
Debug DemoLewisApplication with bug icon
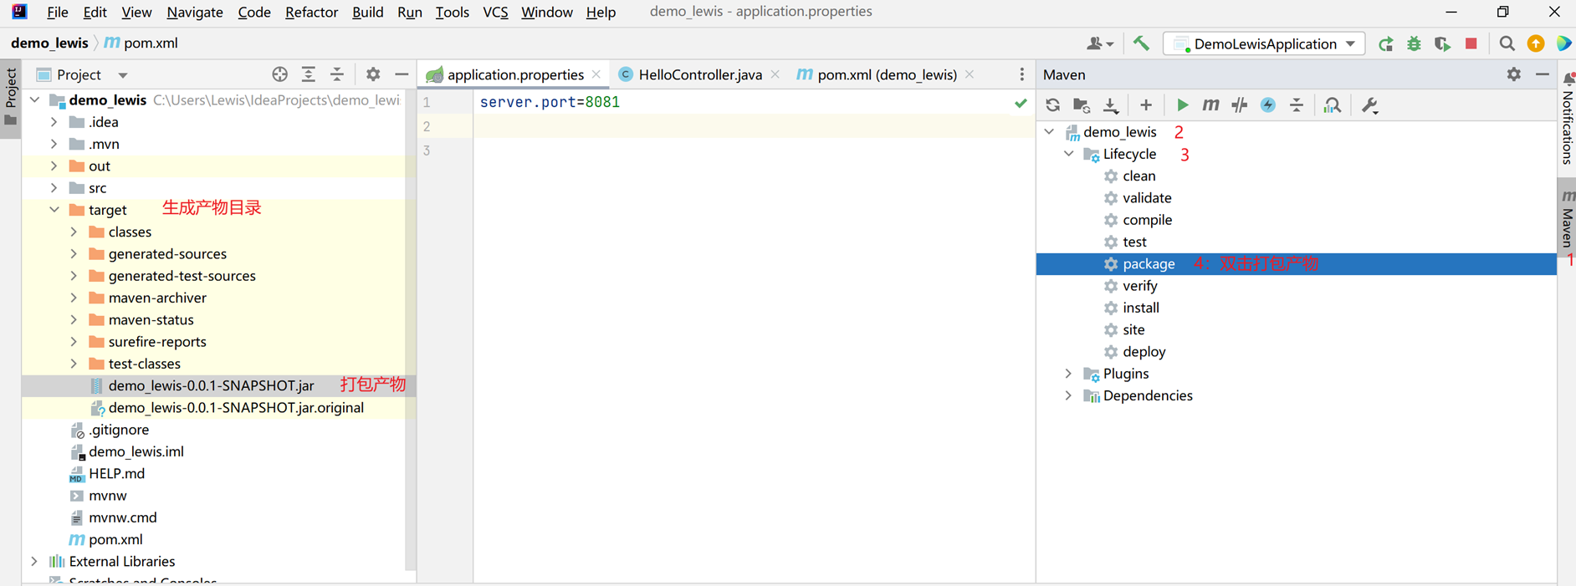tap(1415, 43)
